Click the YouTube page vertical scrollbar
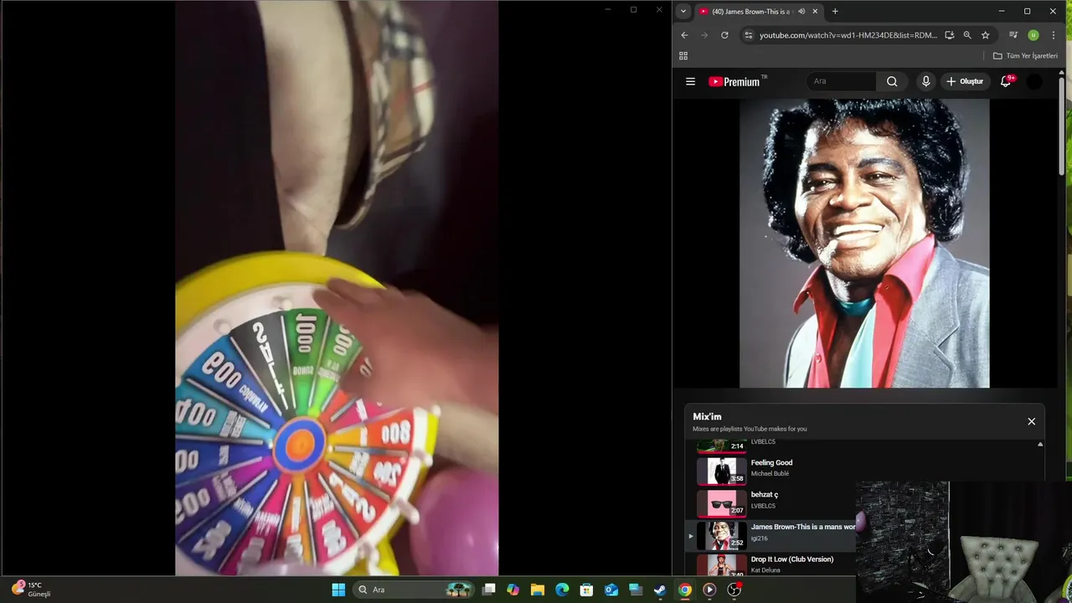 [x=1062, y=126]
